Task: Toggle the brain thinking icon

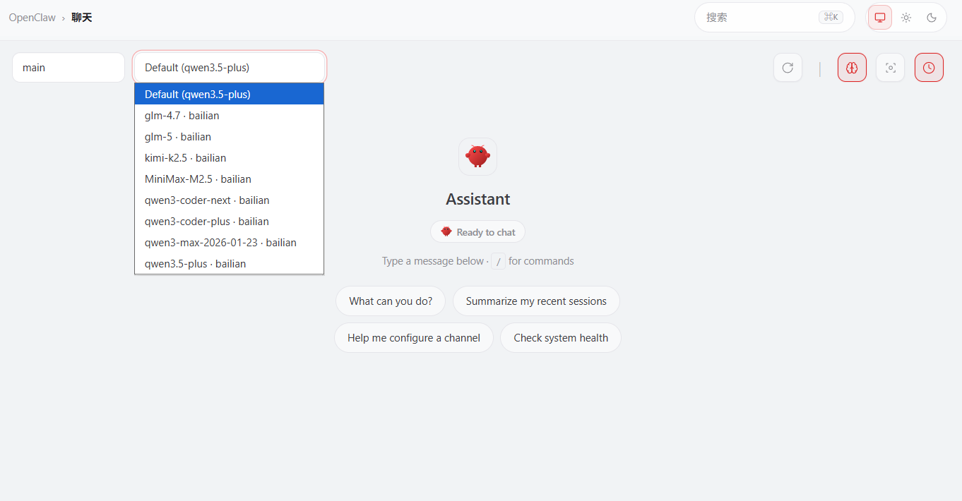Action: [x=852, y=68]
